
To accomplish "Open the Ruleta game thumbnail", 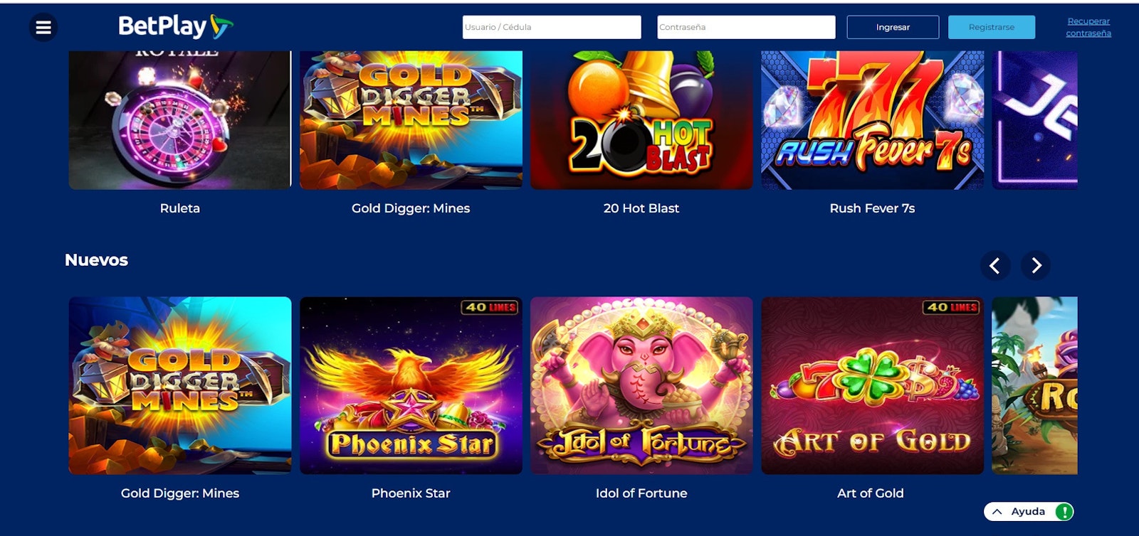I will (x=180, y=120).
